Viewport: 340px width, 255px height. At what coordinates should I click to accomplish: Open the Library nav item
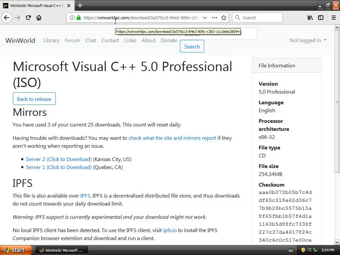click(x=51, y=40)
